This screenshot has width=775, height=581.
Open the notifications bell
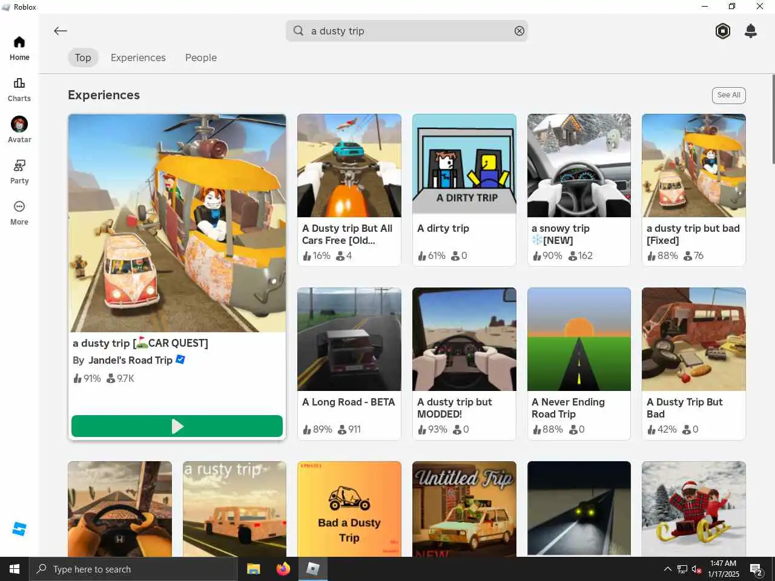(751, 31)
